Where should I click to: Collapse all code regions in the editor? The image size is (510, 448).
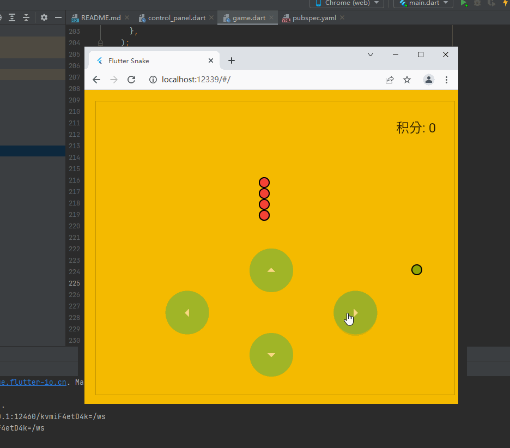(x=26, y=17)
